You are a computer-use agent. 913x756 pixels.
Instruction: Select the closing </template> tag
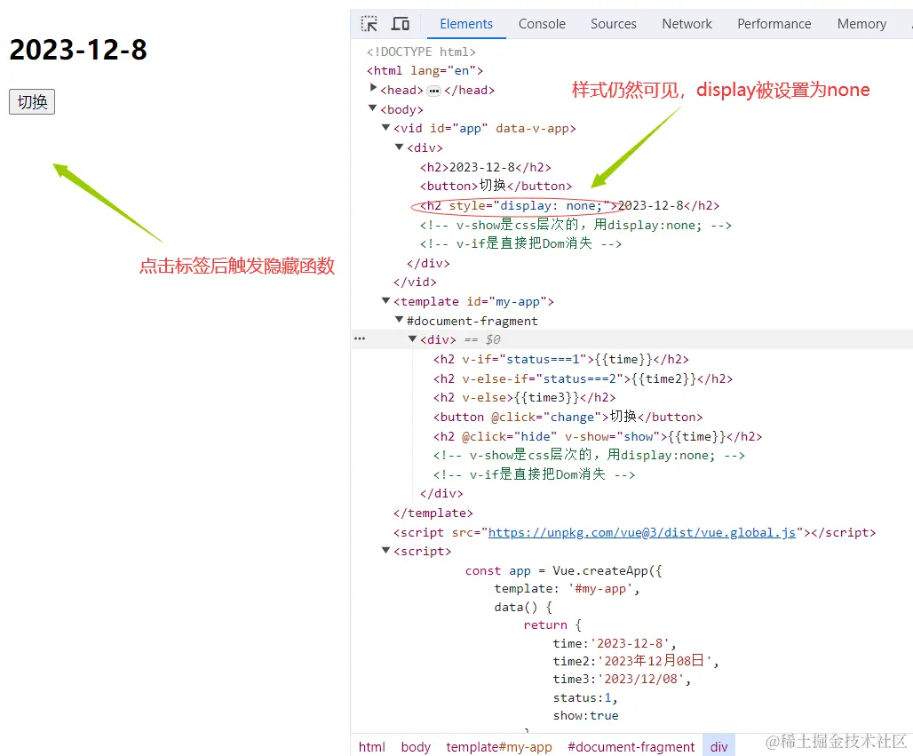pyautogui.click(x=433, y=513)
